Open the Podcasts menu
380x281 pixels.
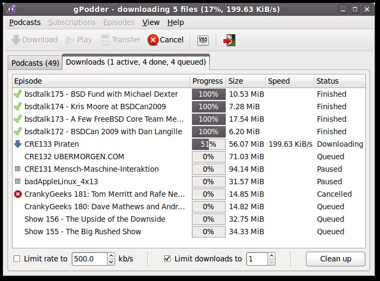[25, 22]
